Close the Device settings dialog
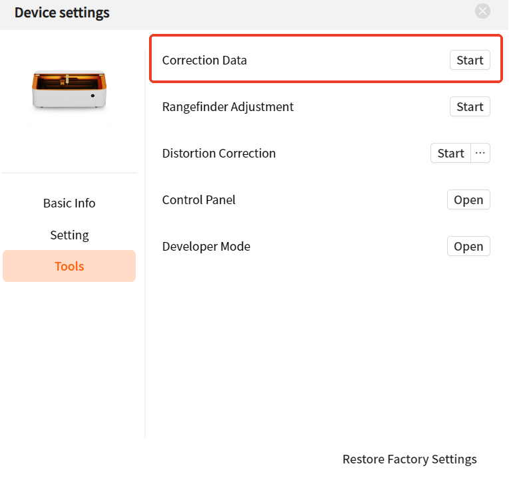Image resolution: width=509 pixels, height=502 pixels. [x=482, y=11]
